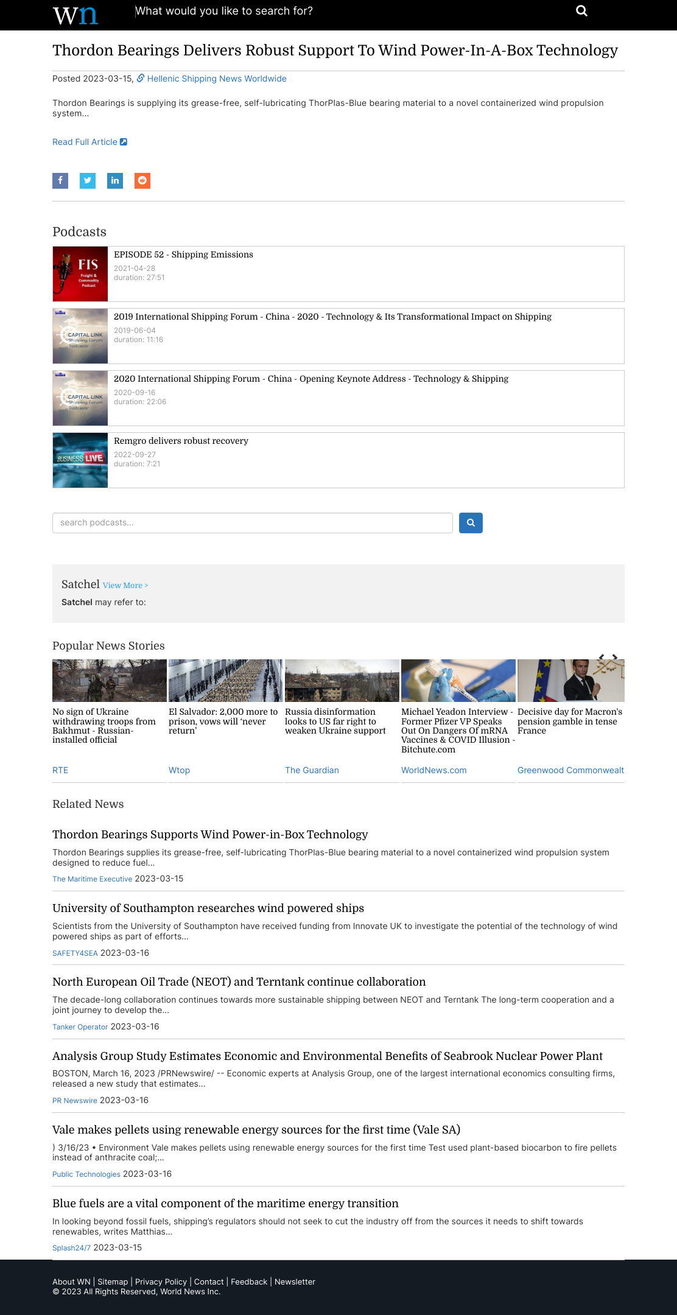Open Privacy Policy footer link
This screenshot has width=677, height=1315.
pyautogui.click(x=161, y=1282)
